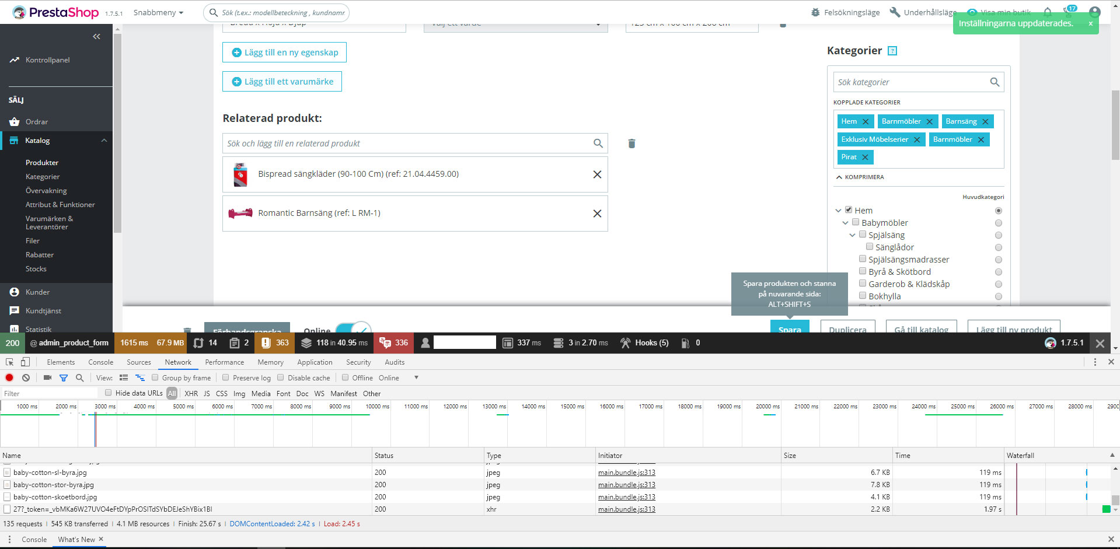
Task: Check the Byrå & Skötbord checkbox
Action: tap(863, 271)
